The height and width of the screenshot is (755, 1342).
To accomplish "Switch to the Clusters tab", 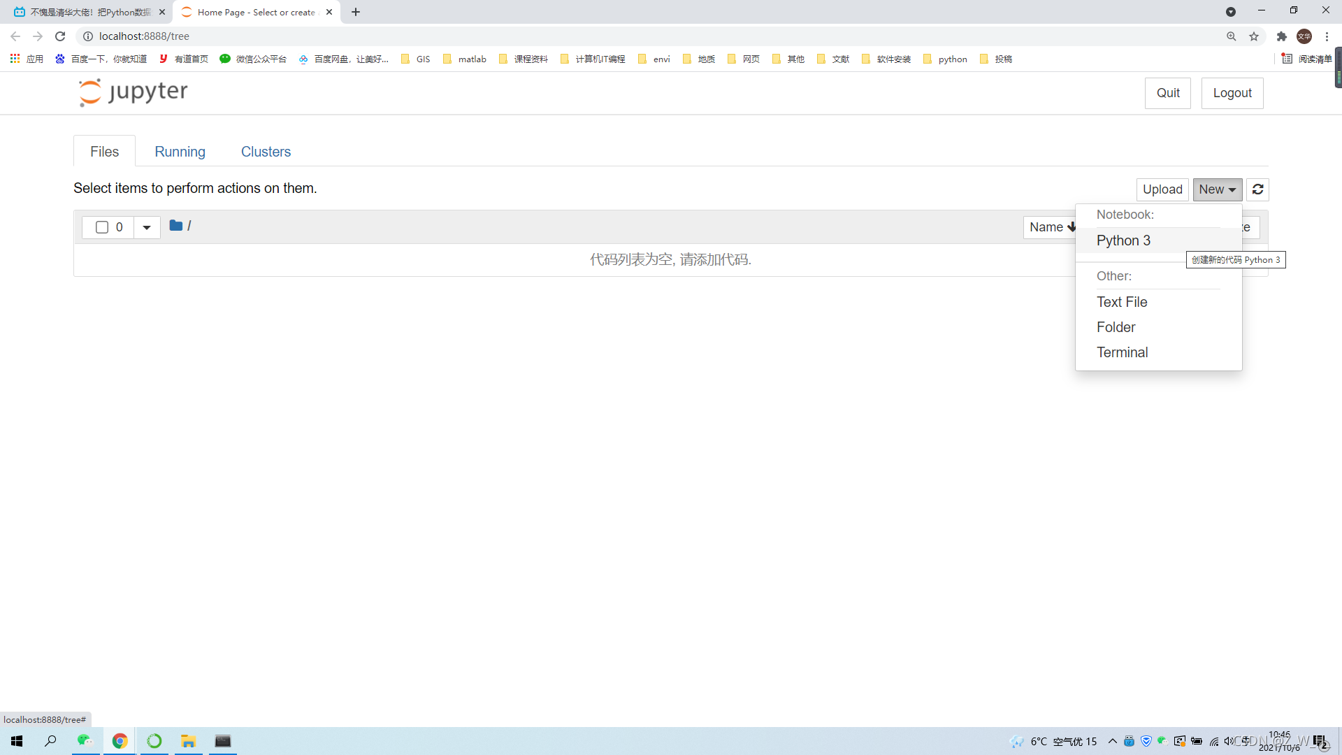I will click(x=266, y=152).
